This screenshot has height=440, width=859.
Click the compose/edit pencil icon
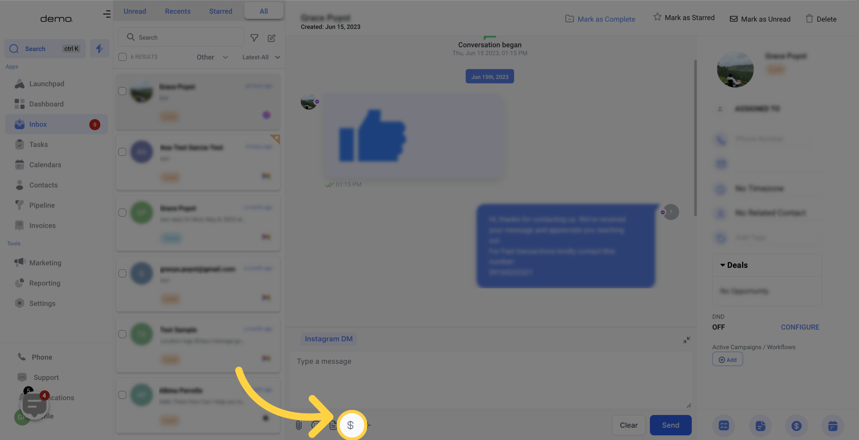272,37
